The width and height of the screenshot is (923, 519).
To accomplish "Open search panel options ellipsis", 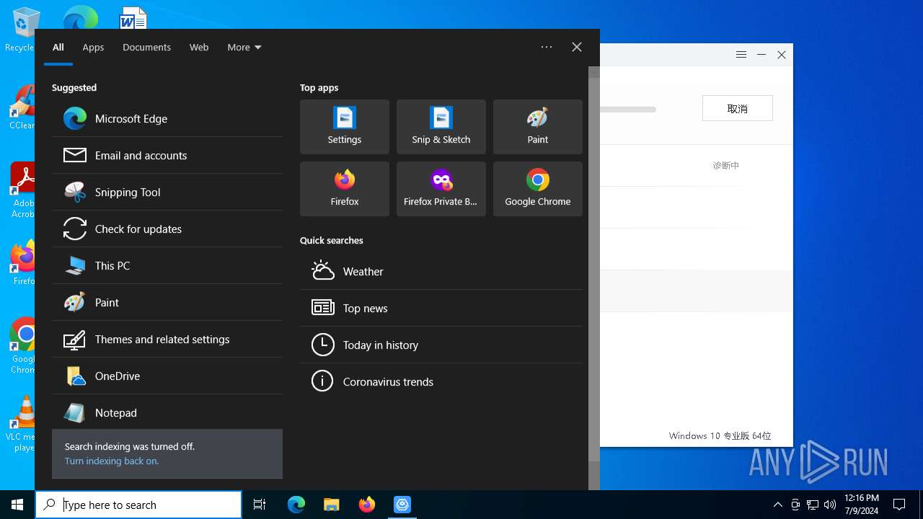I will click(x=547, y=47).
